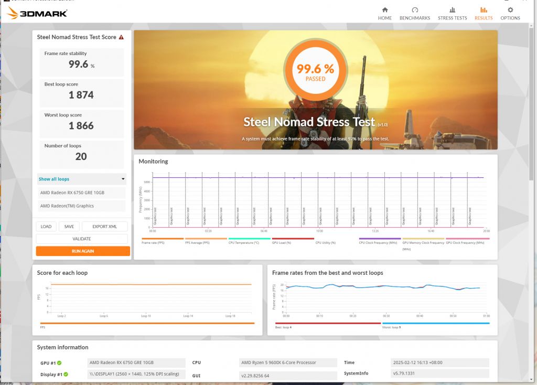Click the Validate button
537x385 pixels.
point(82,239)
